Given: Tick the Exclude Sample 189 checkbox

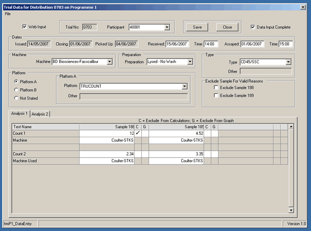Looking at the screenshot, I should 216,96.
